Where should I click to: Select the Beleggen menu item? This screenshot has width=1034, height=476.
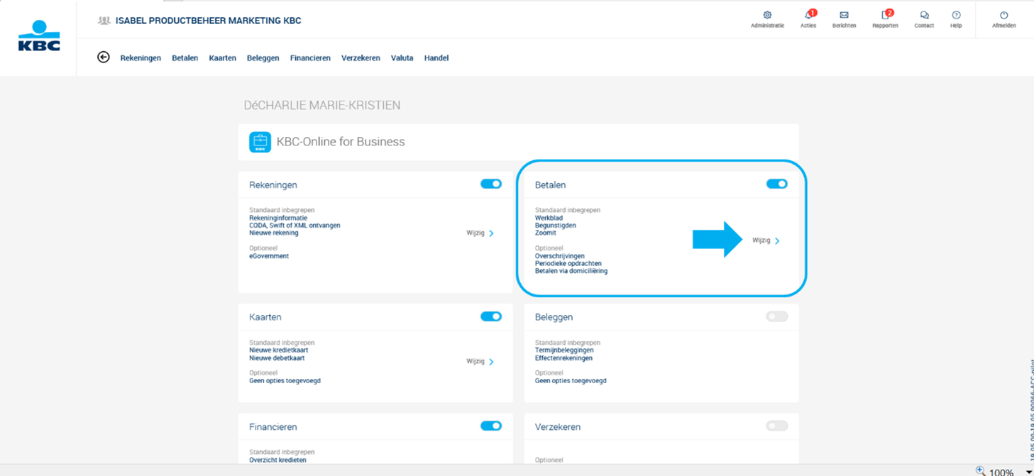[263, 57]
